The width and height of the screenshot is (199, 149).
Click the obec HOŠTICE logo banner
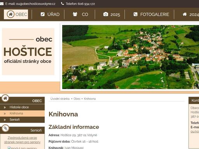click(x=28, y=52)
